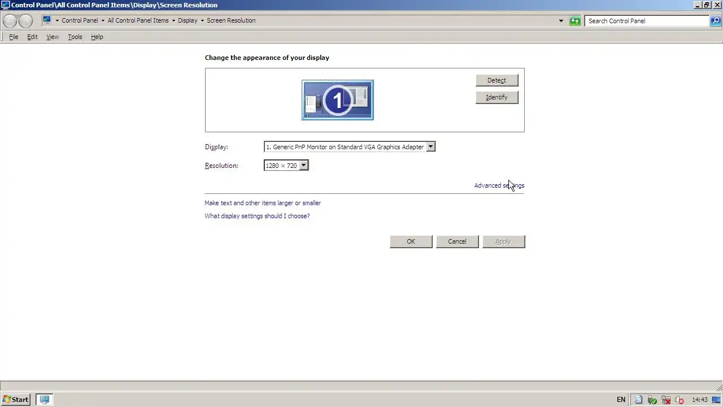Click the blue search magnifier button

tap(716, 21)
